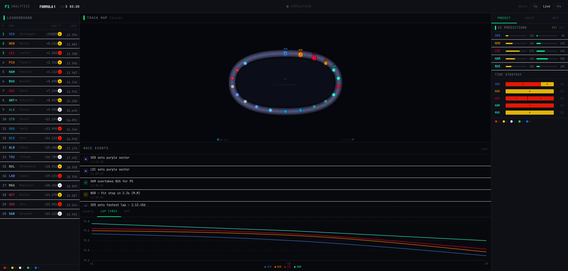
Task: Click the soft tire icon in Leclerc's row
Action: click(x=60, y=53)
